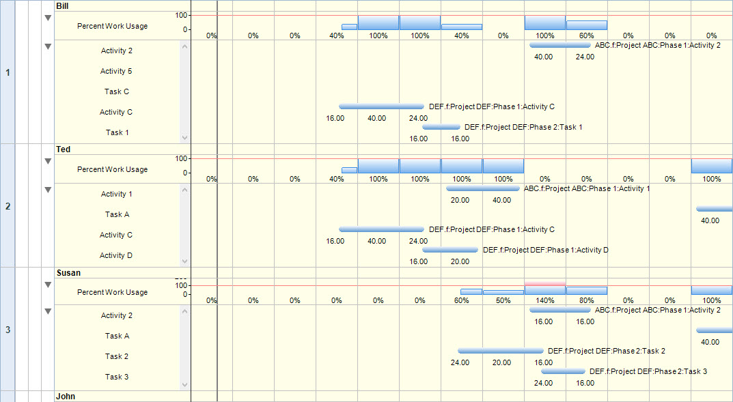This screenshot has height=402, width=733.
Task: Select Susan's 140% overallocated usage bar
Action: (544, 287)
